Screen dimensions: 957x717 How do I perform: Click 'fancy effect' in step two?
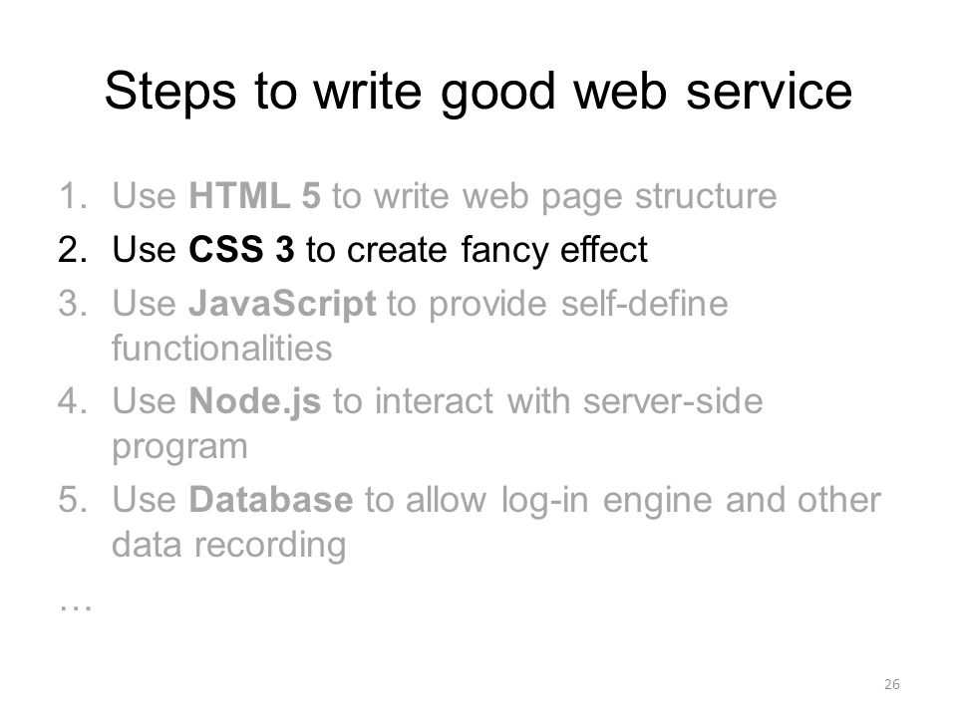(554, 249)
